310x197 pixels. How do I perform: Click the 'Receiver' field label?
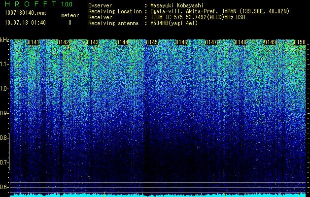(100, 17)
